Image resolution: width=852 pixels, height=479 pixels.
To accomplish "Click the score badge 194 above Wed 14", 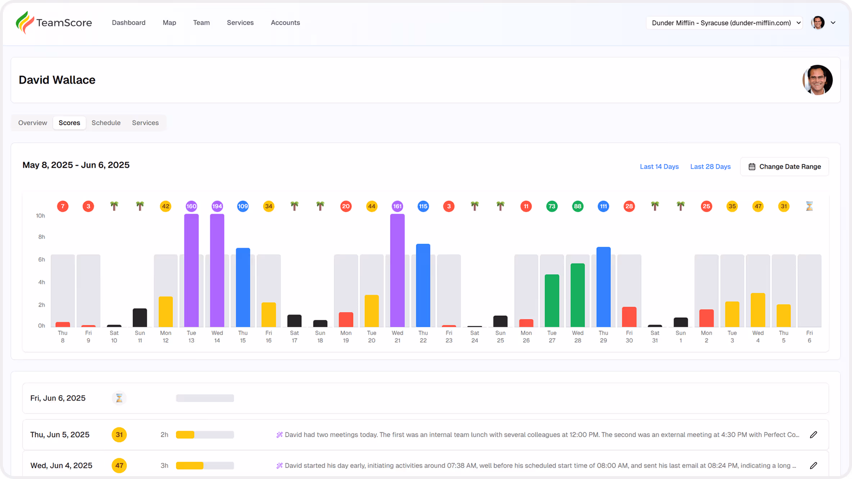I will pyautogui.click(x=217, y=206).
